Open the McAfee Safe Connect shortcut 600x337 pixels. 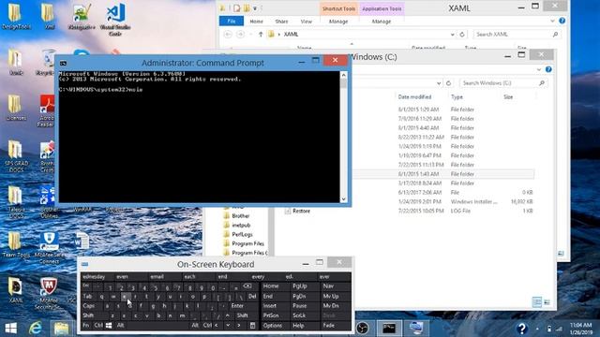(49, 247)
